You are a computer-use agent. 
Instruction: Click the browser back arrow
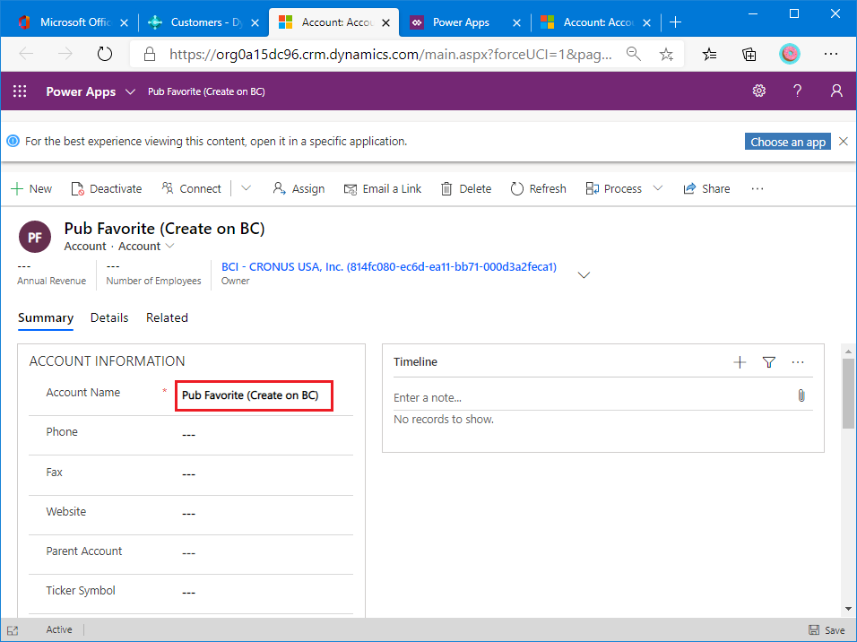26,54
